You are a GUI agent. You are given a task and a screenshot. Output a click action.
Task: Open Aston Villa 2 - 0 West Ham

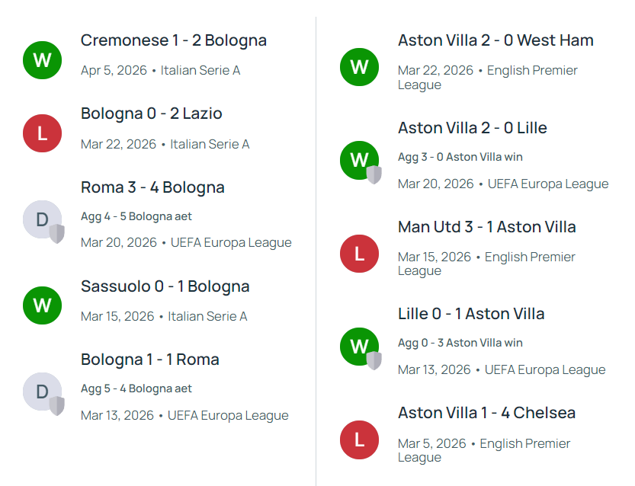[495, 40]
